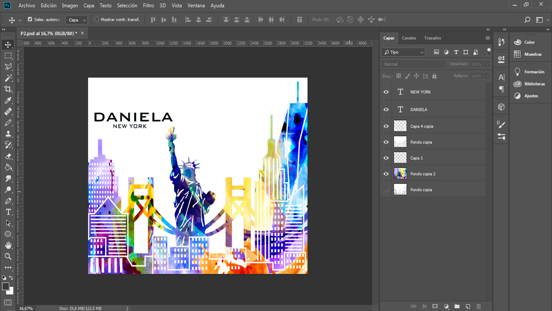
Task: Delete layer using the trash icon
Action: pos(479,307)
